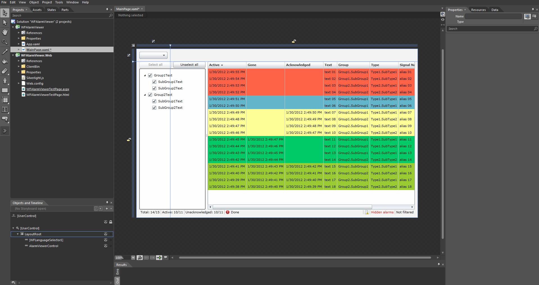Uncheck the Group2Text checkbox

point(150,95)
